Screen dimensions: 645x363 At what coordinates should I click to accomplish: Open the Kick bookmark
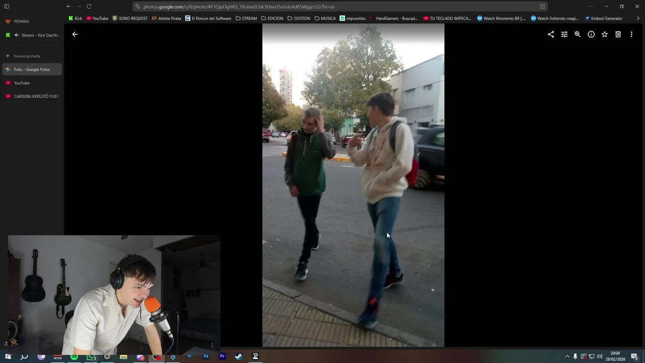tap(75, 18)
